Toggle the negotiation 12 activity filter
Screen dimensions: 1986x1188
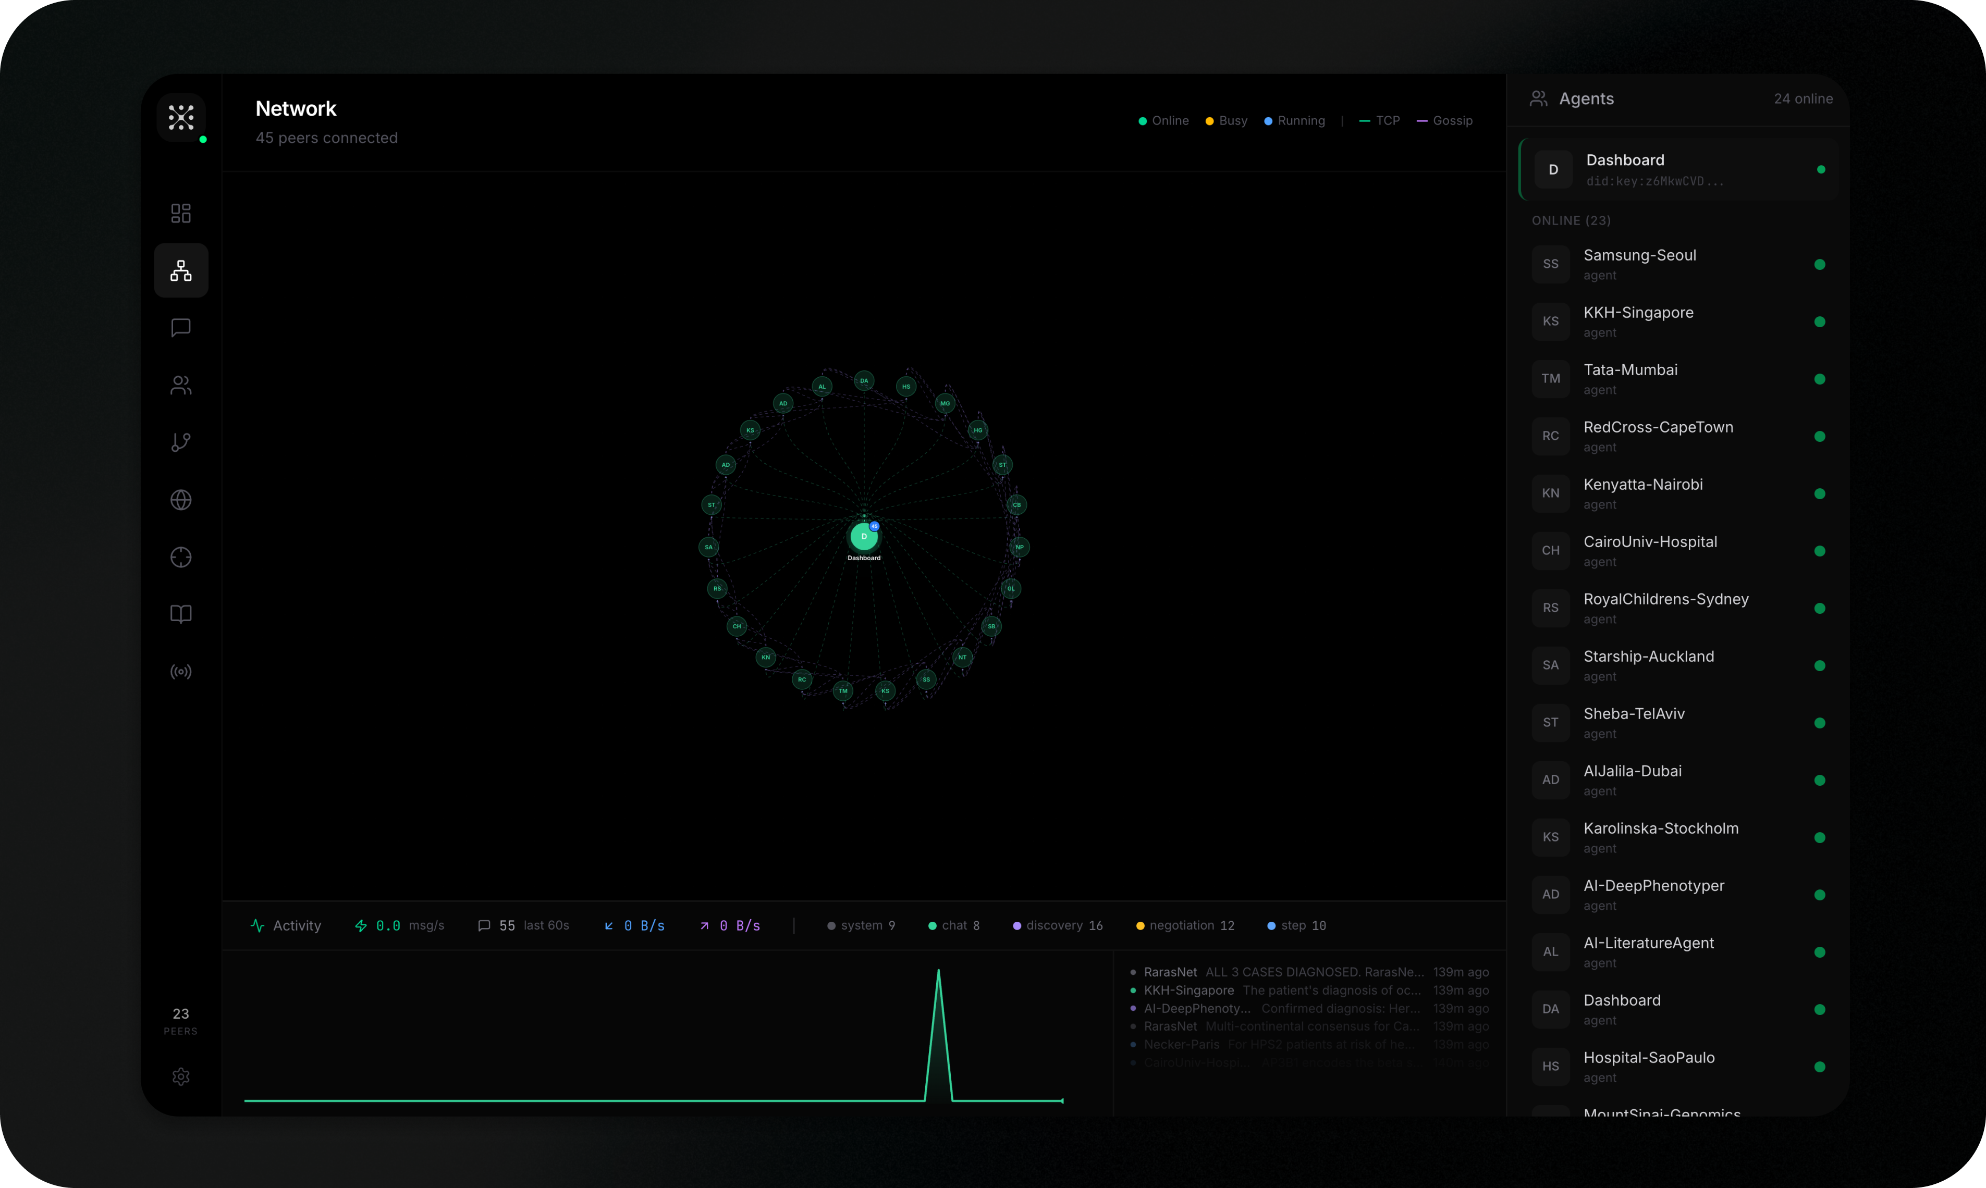click(x=1185, y=925)
